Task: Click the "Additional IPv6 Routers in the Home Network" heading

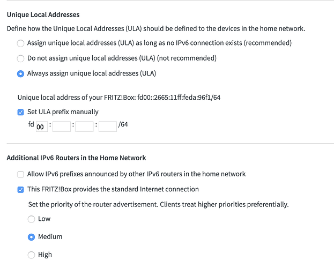Action: [x=76, y=158]
